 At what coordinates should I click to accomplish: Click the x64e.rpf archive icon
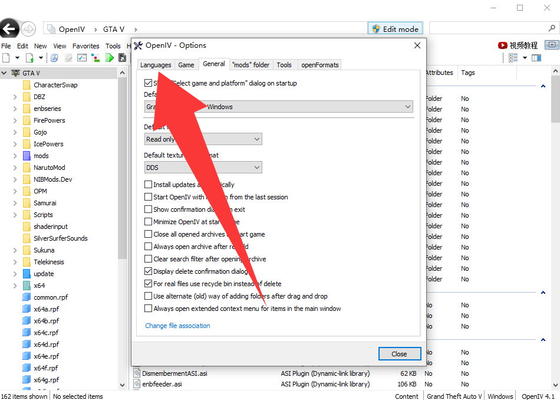(x=27, y=356)
